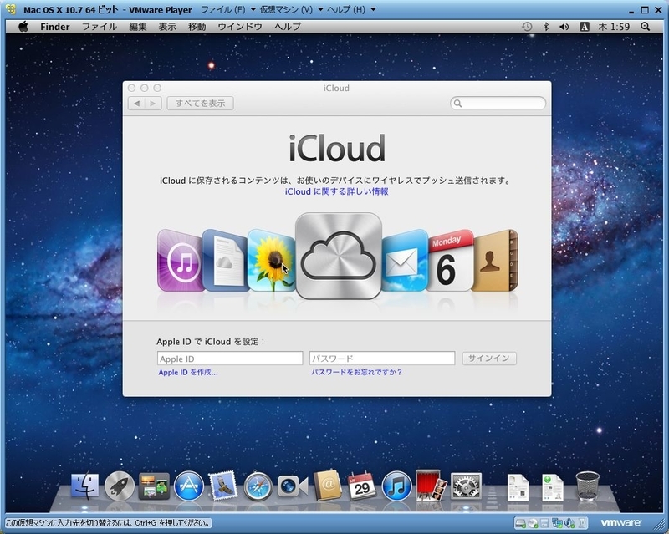Image resolution: width=669 pixels, height=534 pixels.
Task: Open the 移動 menu
Action: (x=197, y=27)
